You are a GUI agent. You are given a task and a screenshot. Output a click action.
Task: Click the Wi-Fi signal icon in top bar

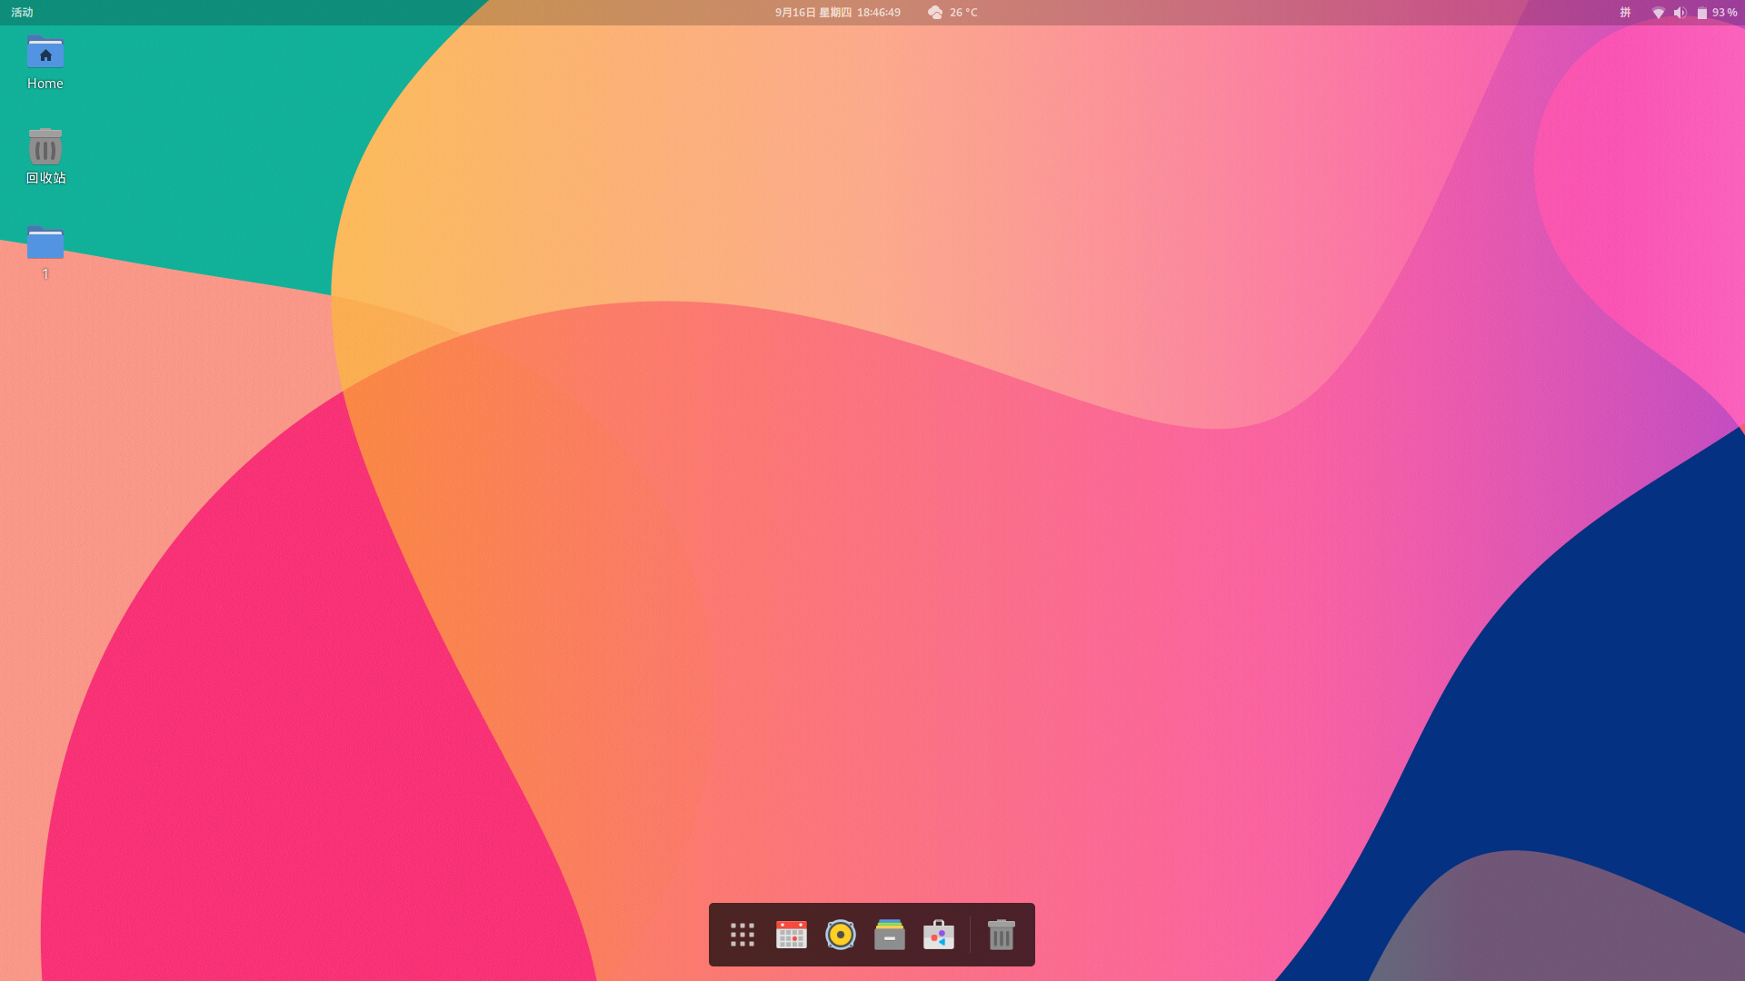pos(1658,13)
